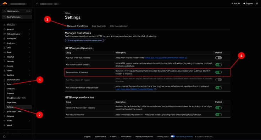Open the user account profile icon
Image resolution: width=261 pixels, height=140 pixels.
point(257,3)
